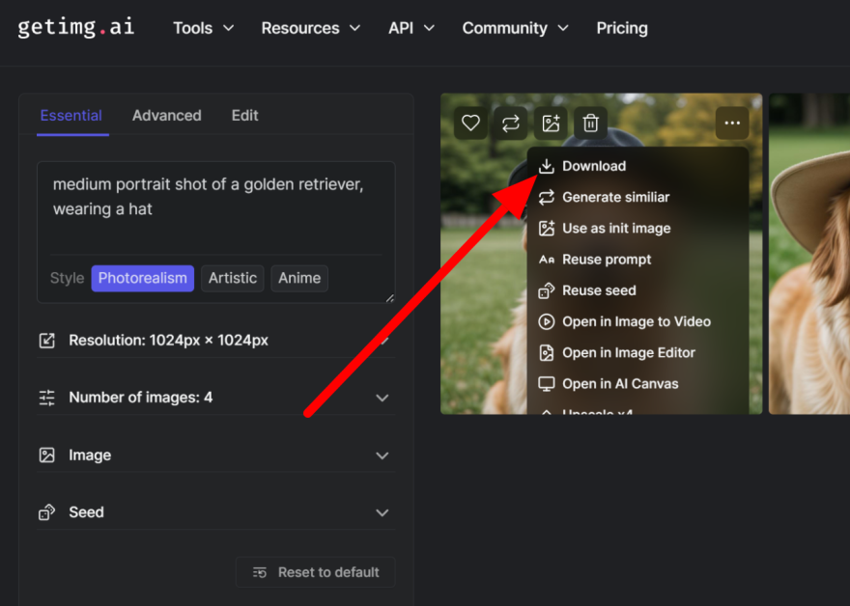Image resolution: width=850 pixels, height=606 pixels.
Task: Switch to the Advanced tab
Action: (167, 115)
